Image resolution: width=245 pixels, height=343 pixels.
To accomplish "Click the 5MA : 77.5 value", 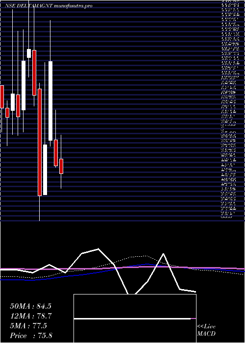I will pyautogui.click(x=28, y=326).
